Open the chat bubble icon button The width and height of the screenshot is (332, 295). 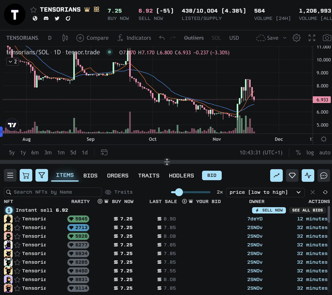324,175
